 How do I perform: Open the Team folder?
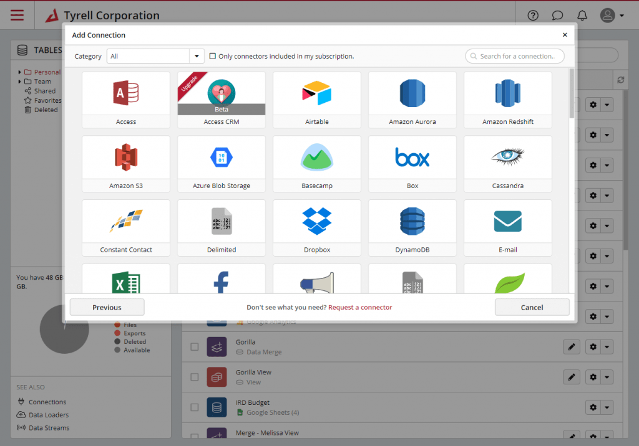coord(42,82)
